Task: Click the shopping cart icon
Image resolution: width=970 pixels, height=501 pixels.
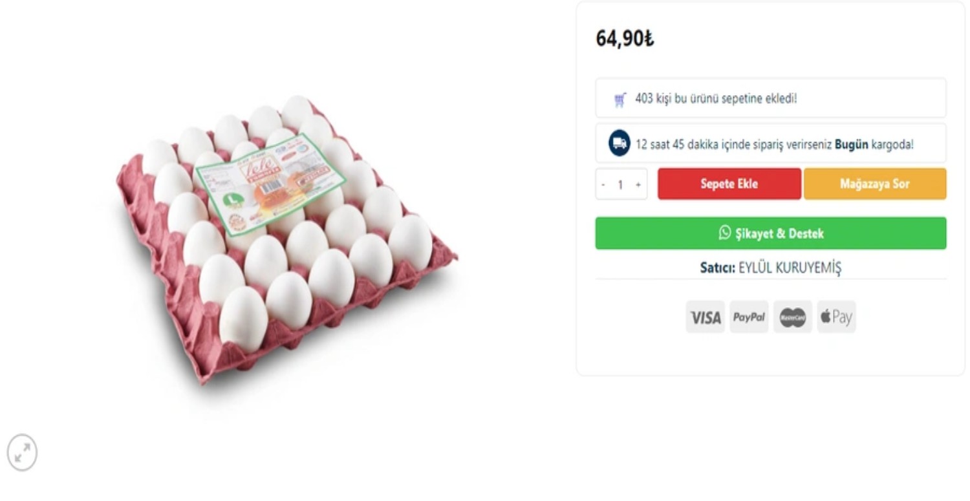Action: 620,100
